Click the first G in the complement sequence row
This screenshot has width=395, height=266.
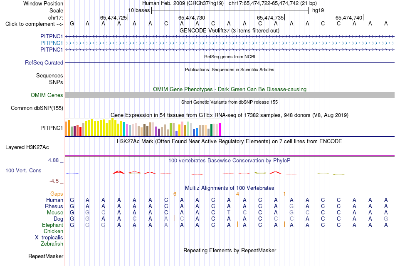point(72,24)
